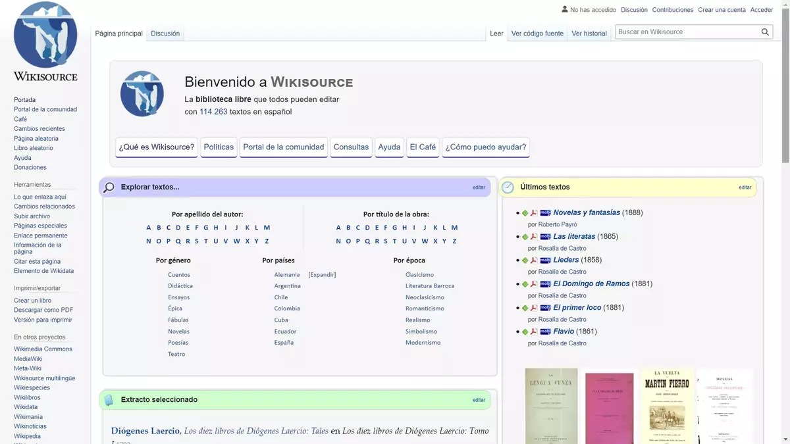Click the search magnifier button
The height and width of the screenshot is (444, 790).
click(x=765, y=32)
